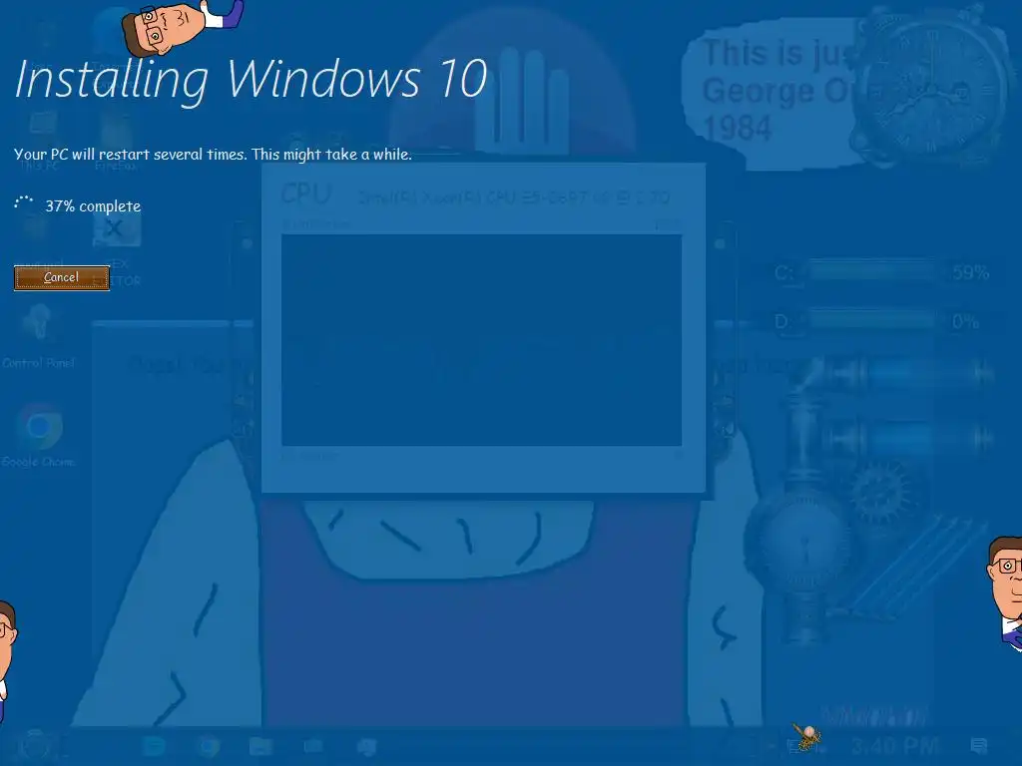Screen dimensions: 1022x766
Task: Select the dimmed This PC desktop icon
Action: [39, 142]
